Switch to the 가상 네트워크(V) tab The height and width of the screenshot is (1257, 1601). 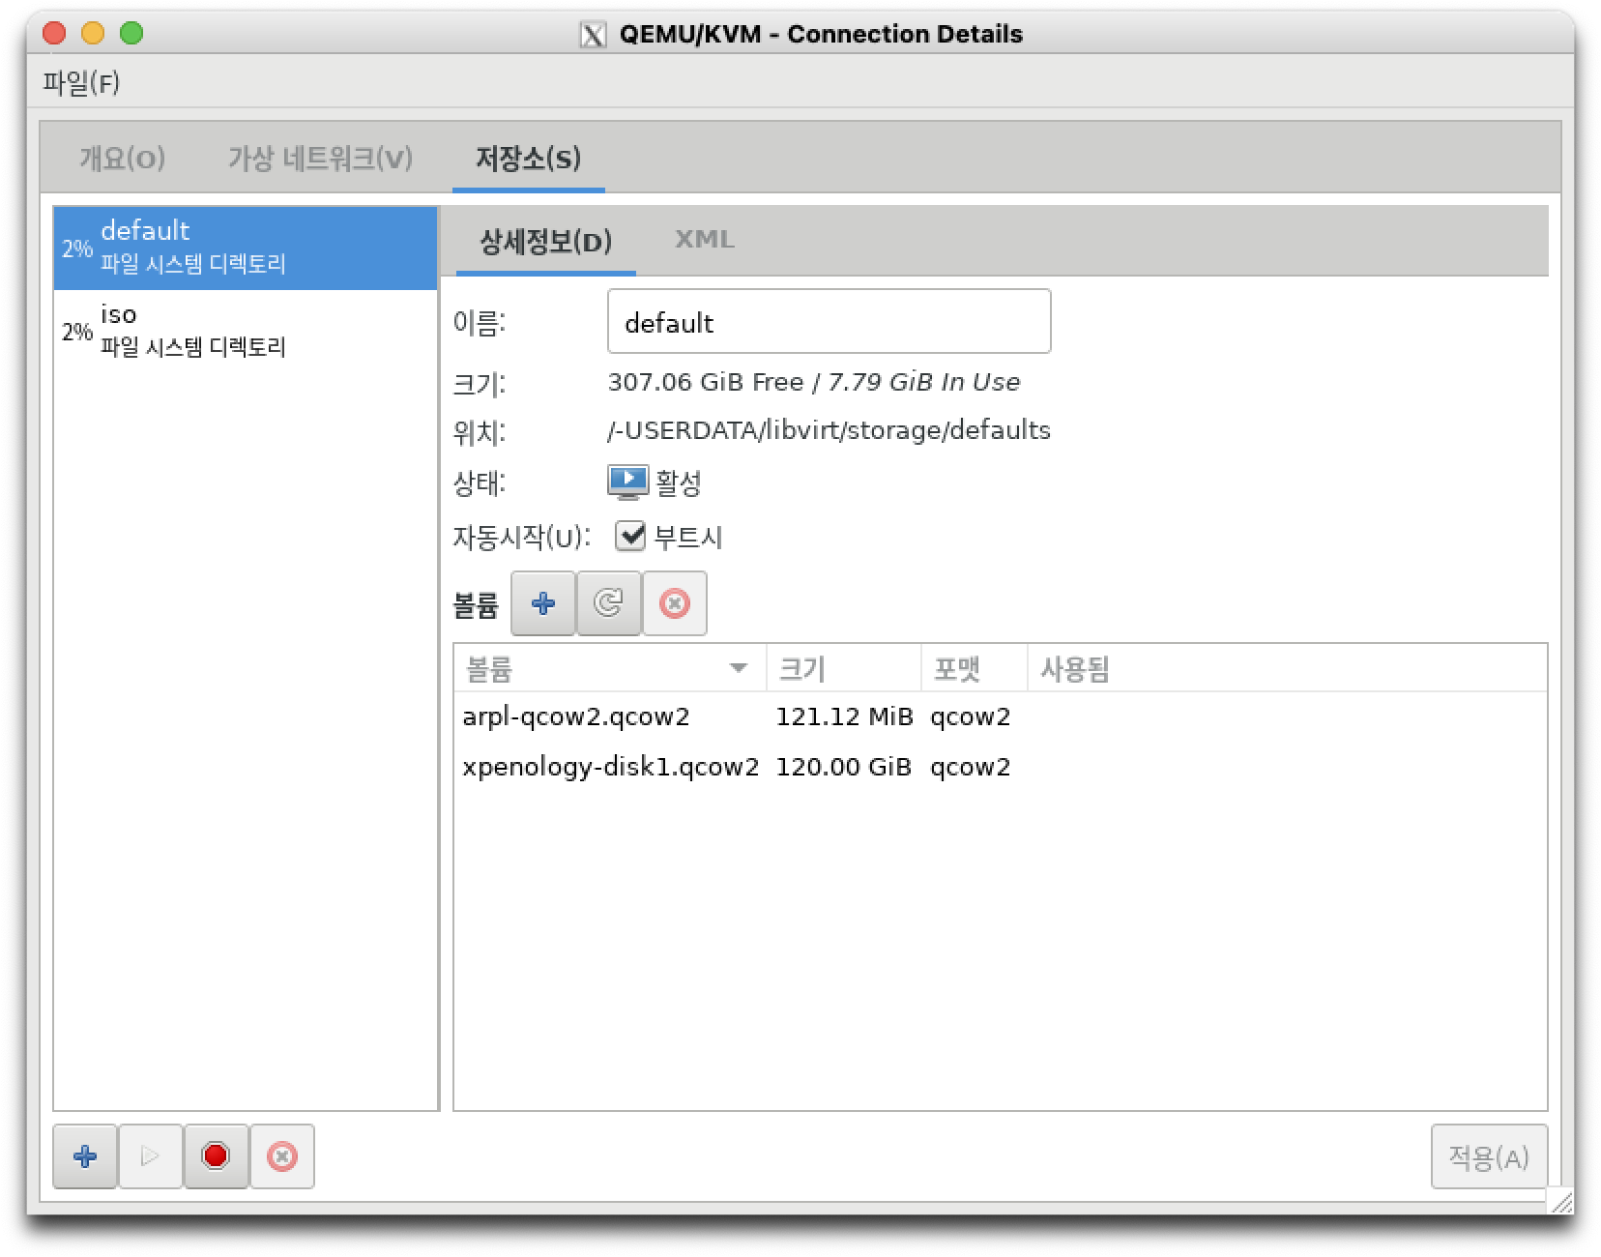tap(320, 158)
